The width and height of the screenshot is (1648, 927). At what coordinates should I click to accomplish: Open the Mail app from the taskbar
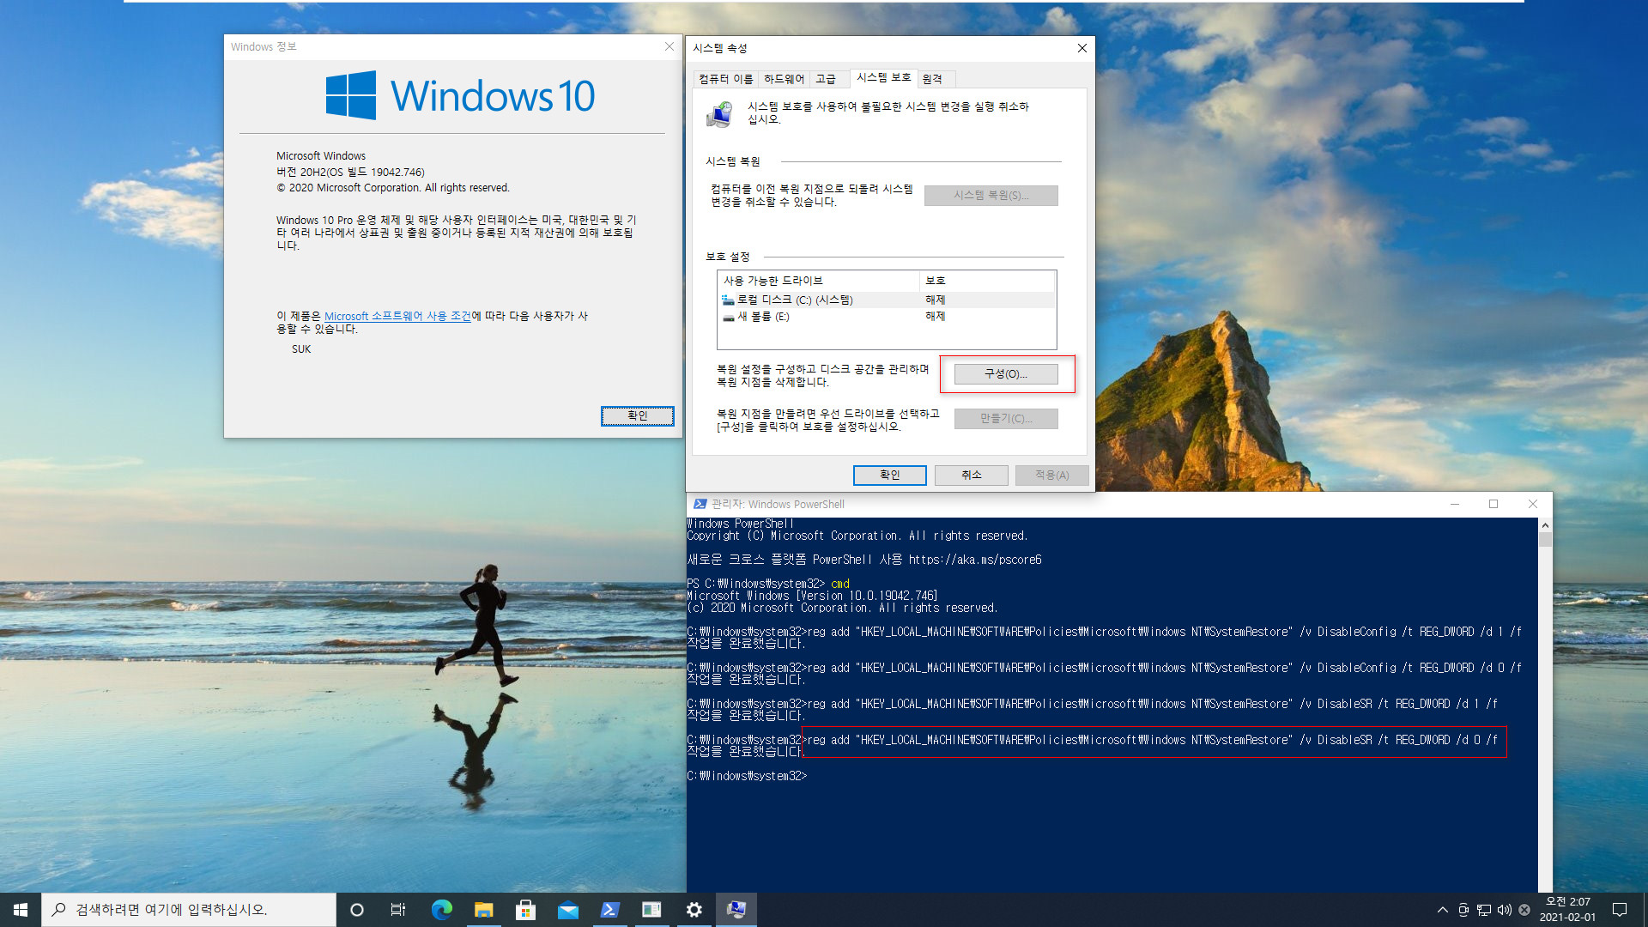point(567,909)
